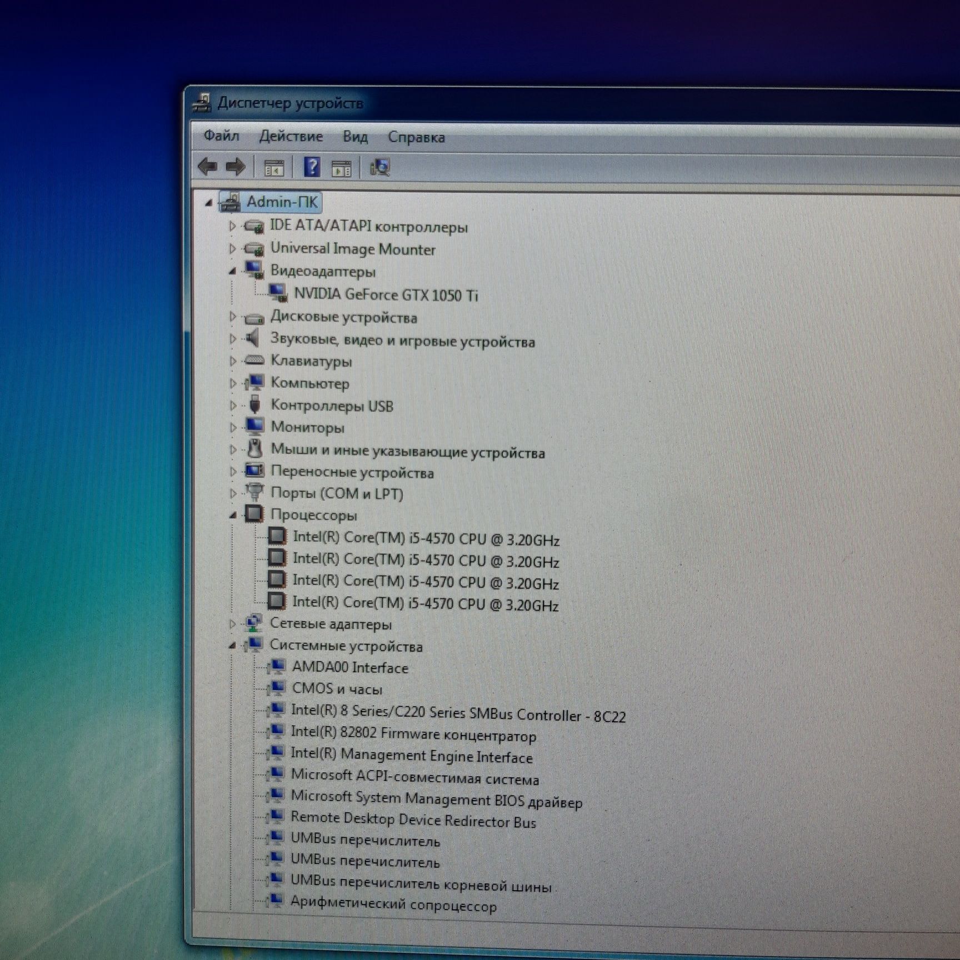Click the NVIDIA GeForce GTX 1050 Ti icon
960x960 pixels.
tap(278, 293)
